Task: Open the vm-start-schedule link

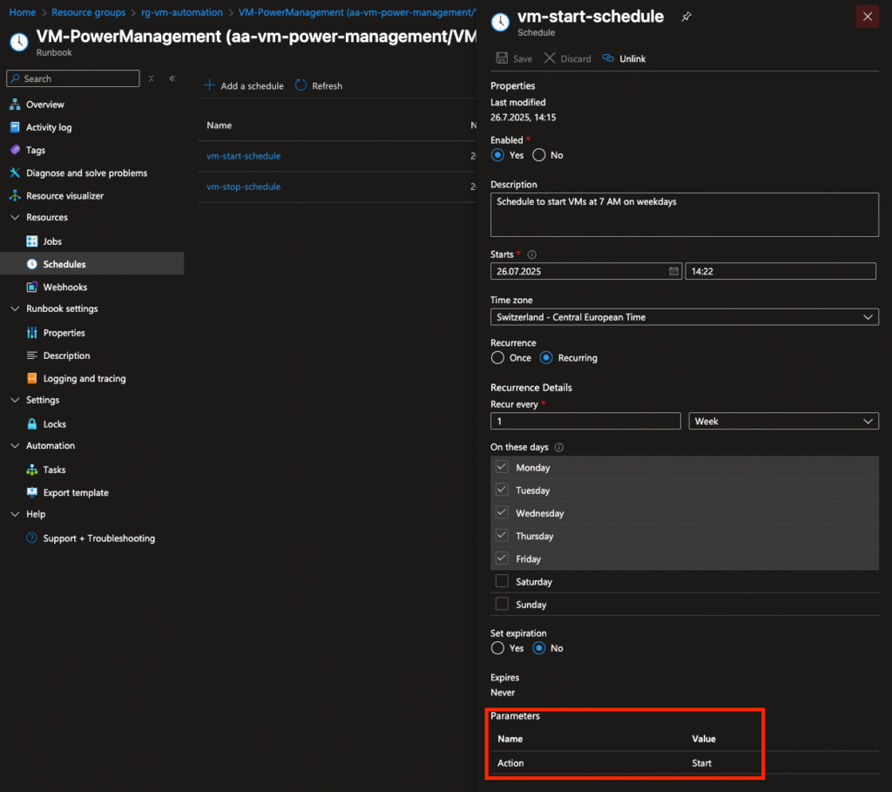Action: click(244, 156)
